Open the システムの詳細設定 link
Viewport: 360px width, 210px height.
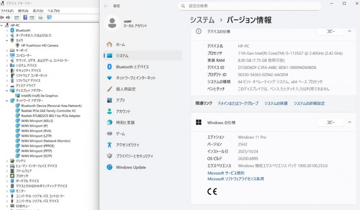pos(309,103)
